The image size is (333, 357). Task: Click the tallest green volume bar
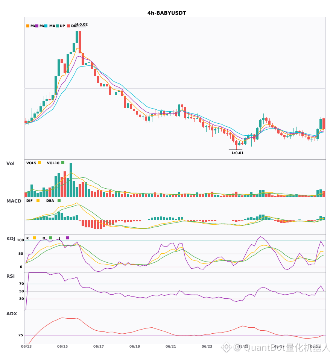point(71,180)
